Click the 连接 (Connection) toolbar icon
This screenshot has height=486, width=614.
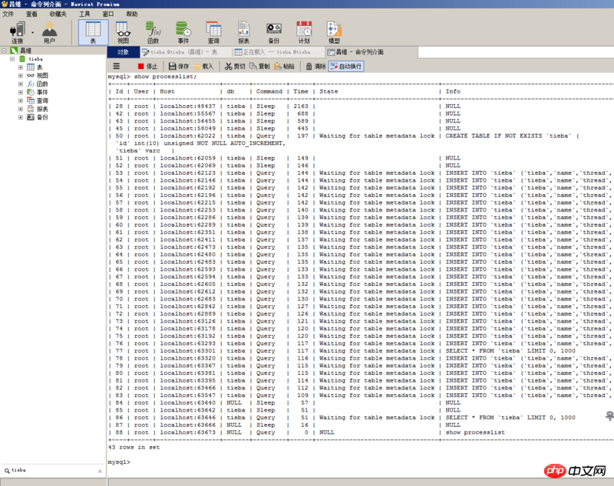pos(17,31)
